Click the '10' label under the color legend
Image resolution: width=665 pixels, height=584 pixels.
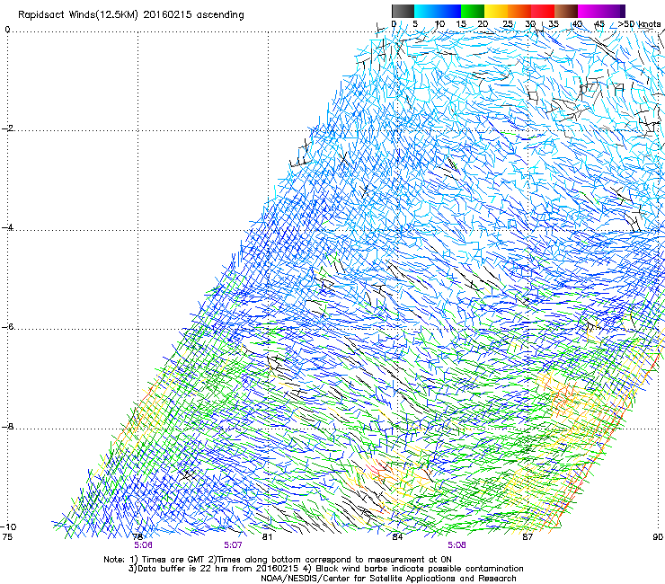click(439, 24)
